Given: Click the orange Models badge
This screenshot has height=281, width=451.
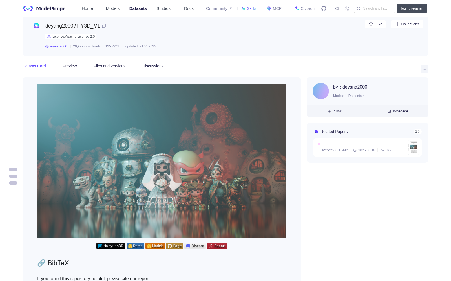Looking at the screenshot, I should [155, 246].
